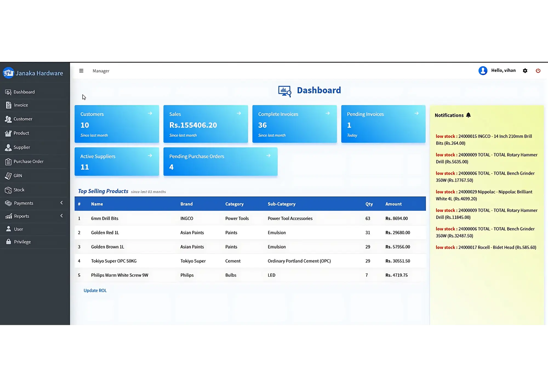Click the Customer people icon in sidebar

(x=8, y=119)
